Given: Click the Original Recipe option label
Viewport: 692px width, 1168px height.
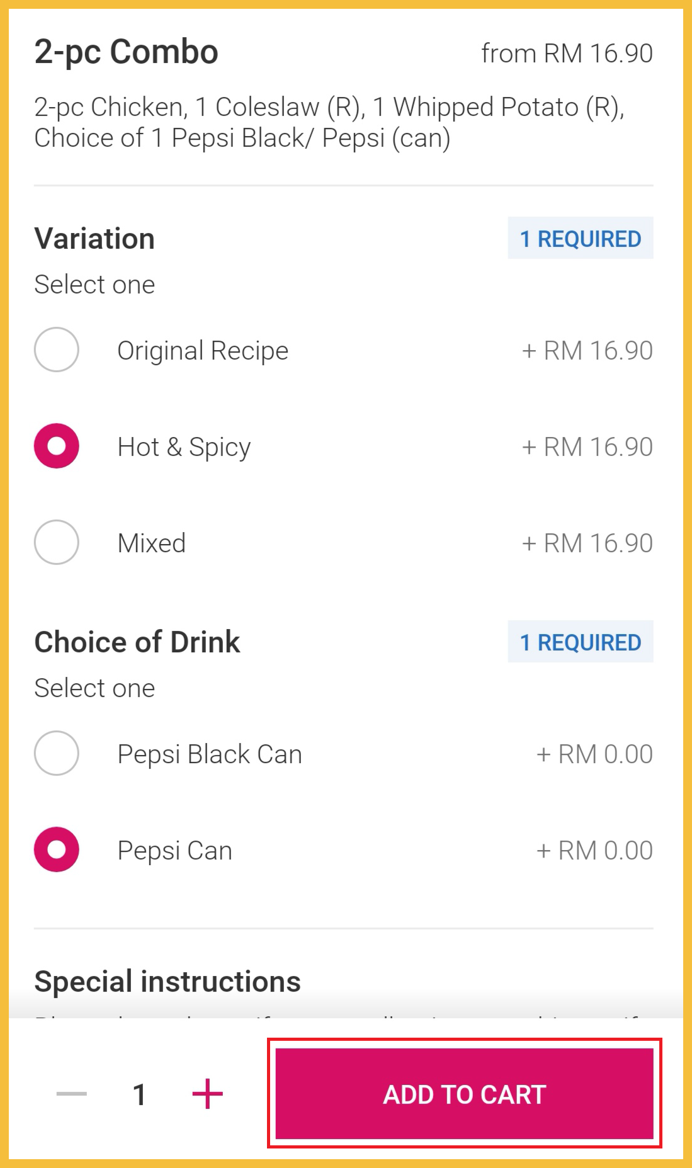Looking at the screenshot, I should (203, 351).
